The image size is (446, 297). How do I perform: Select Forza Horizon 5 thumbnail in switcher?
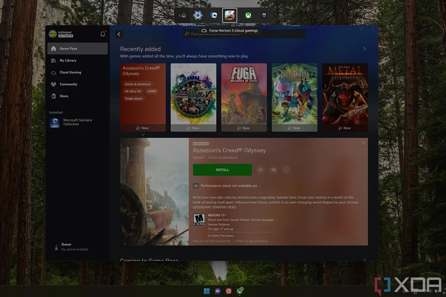230,15
